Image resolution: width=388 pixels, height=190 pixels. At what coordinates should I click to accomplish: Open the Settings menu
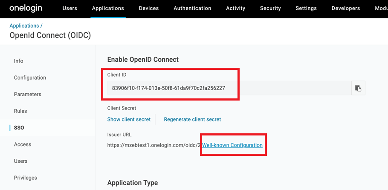click(x=306, y=9)
